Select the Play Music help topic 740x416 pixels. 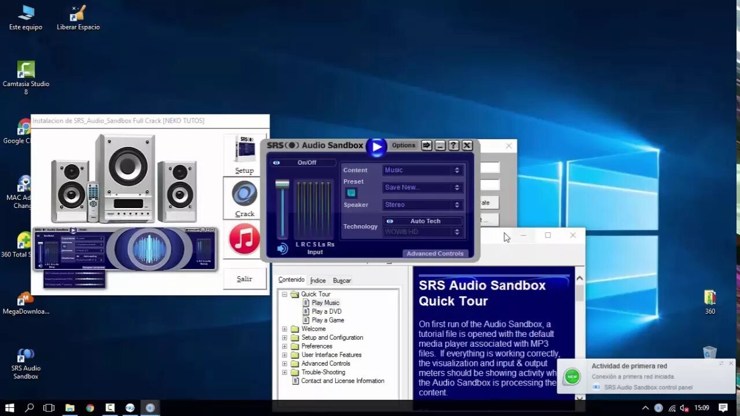pos(325,303)
